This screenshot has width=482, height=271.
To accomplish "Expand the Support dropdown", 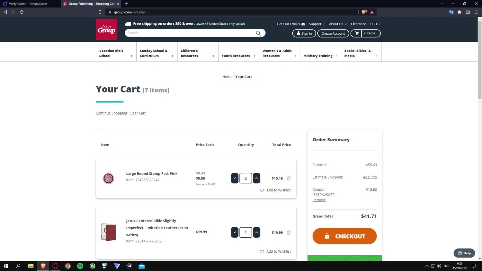I will pyautogui.click(x=317, y=24).
